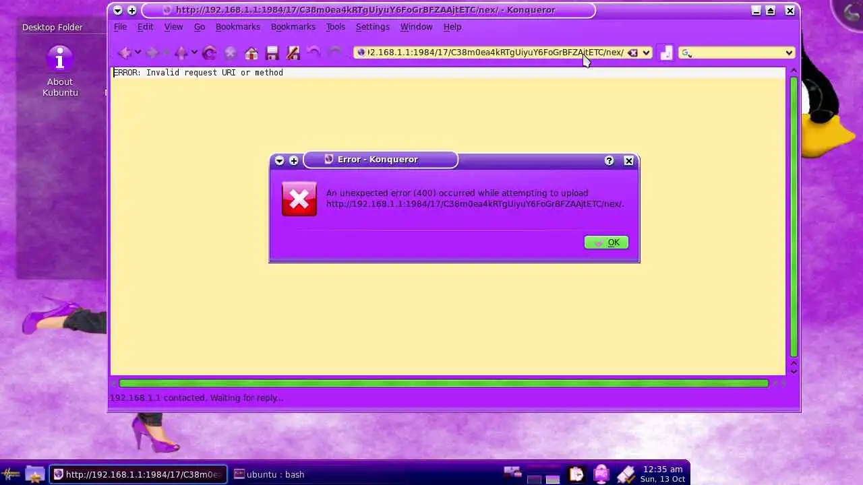Image resolution: width=863 pixels, height=485 pixels.
Task: Click the floppy disk save icon
Action: pyautogui.click(x=272, y=53)
